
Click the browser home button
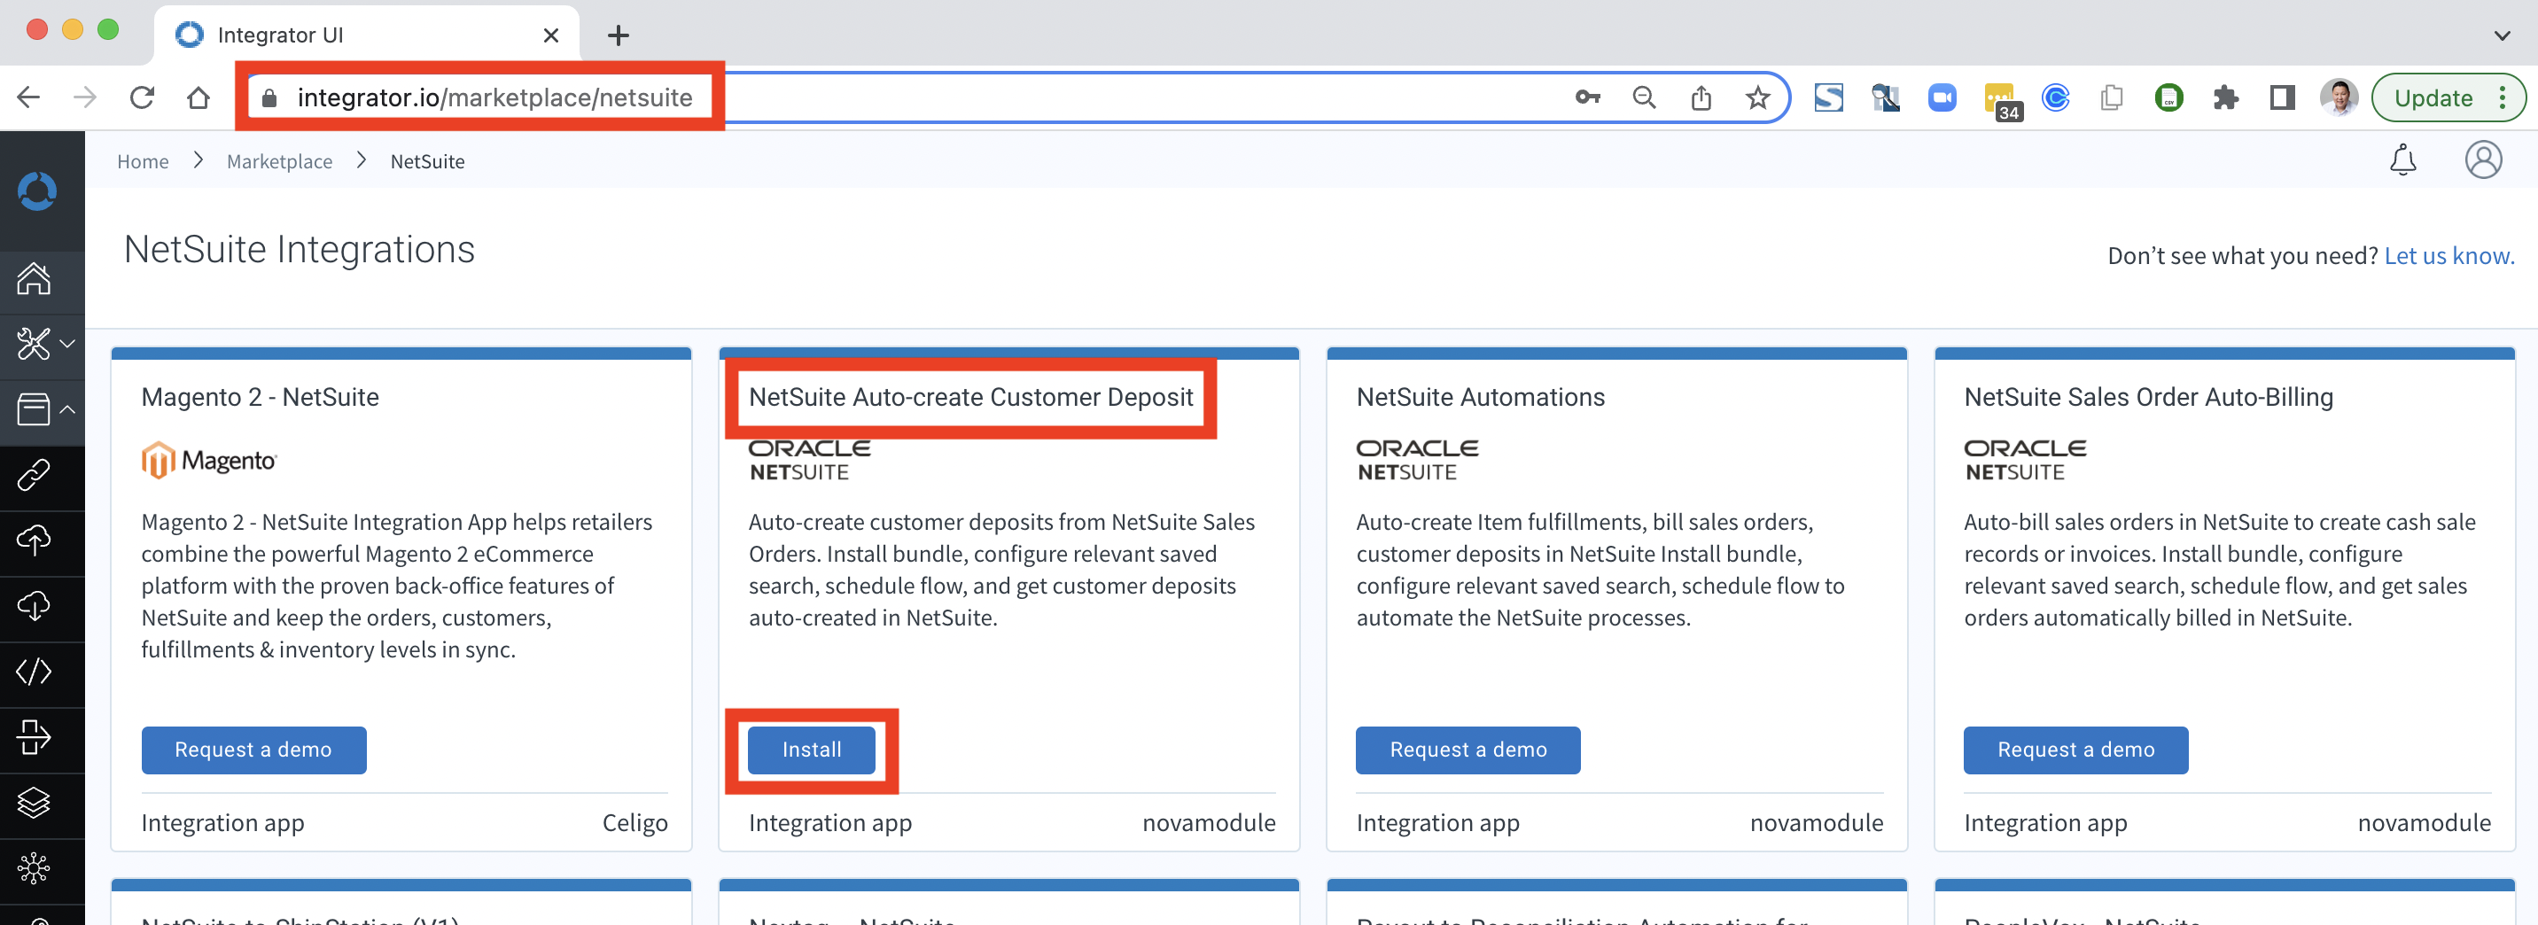click(x=199, y=97)
